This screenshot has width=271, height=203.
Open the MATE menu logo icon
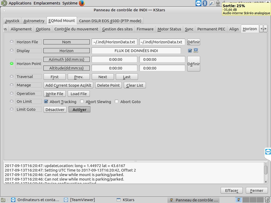point(4,3)
